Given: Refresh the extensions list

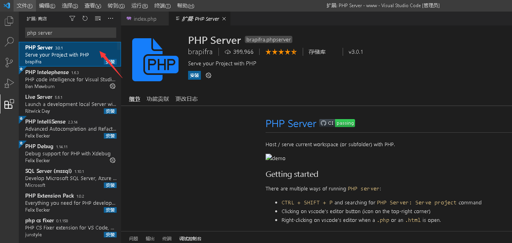Looking at the screenshot, I should coord(85,18).
